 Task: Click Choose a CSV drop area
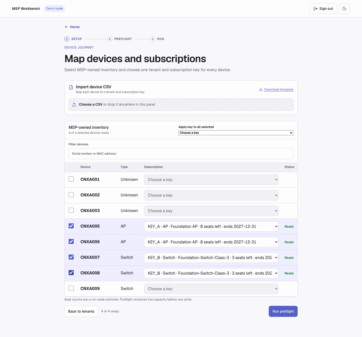[181, 105]
